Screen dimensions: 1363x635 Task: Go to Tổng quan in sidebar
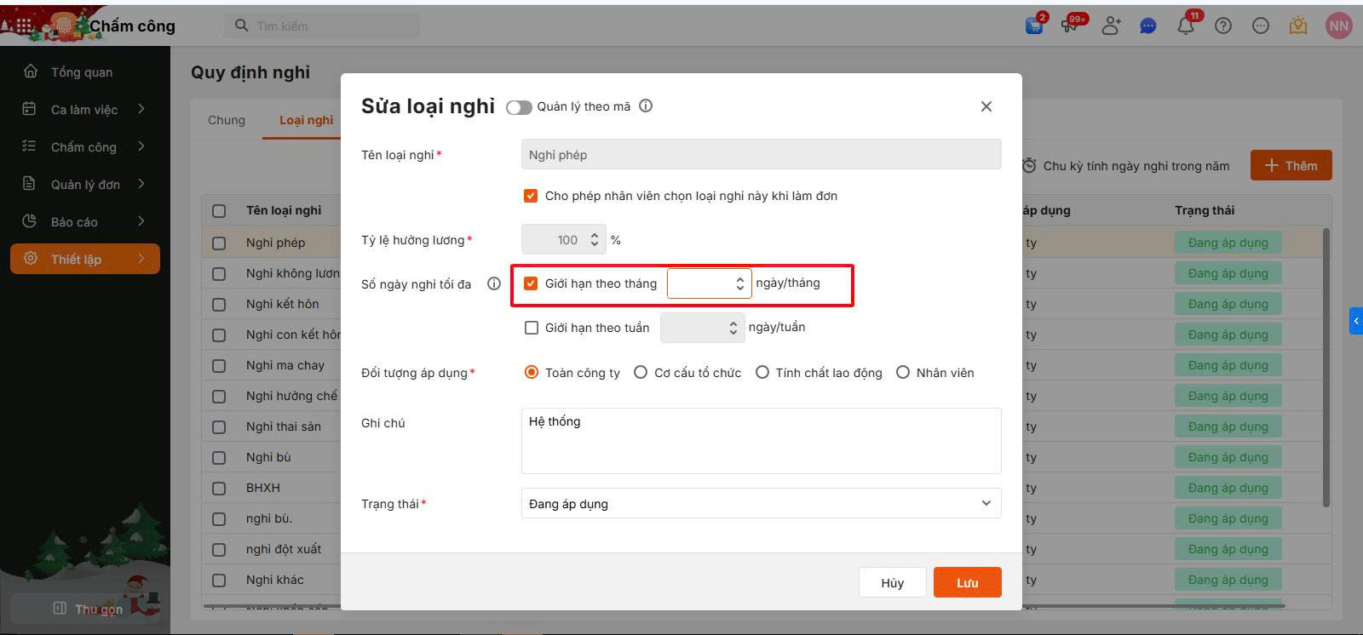pyautogui.click(x=82, y=72)
